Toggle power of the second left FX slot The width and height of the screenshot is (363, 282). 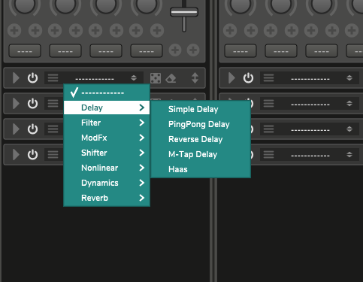click(x=32, y=104)
